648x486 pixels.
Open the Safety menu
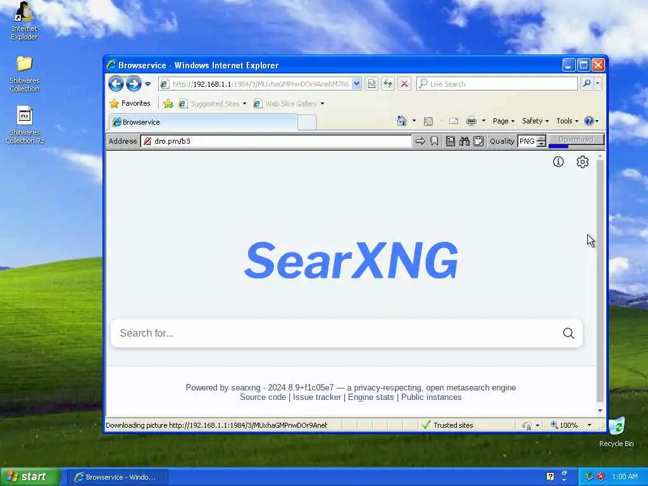pos(535,121)
